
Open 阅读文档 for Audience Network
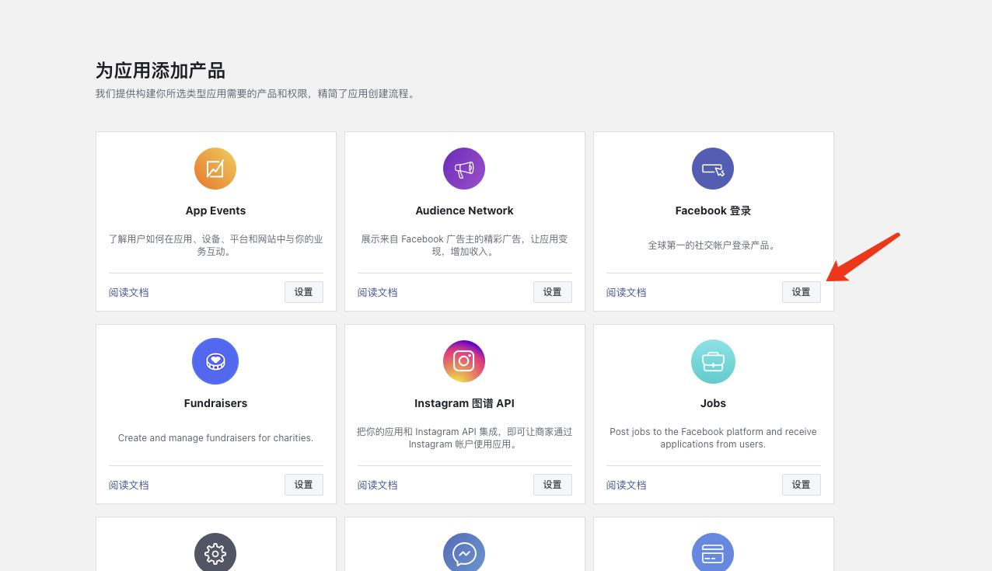click(x=378, y=293)
